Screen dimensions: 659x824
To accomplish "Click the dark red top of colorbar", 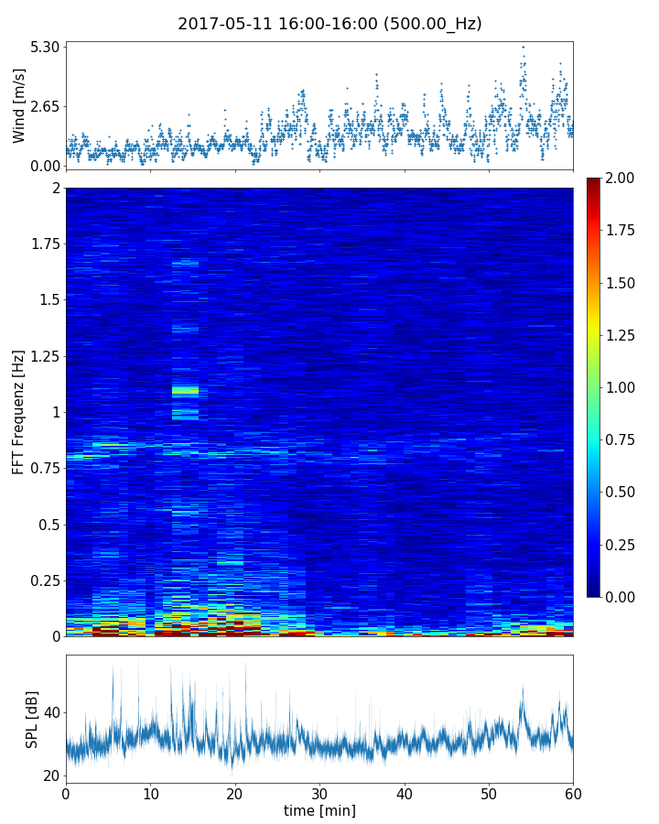I will pyautogui.click(x=595, y=181).
